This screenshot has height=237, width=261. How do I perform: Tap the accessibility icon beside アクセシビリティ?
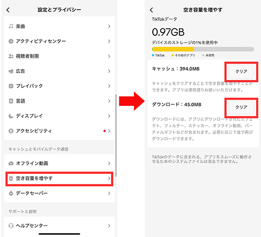(11, 131)
